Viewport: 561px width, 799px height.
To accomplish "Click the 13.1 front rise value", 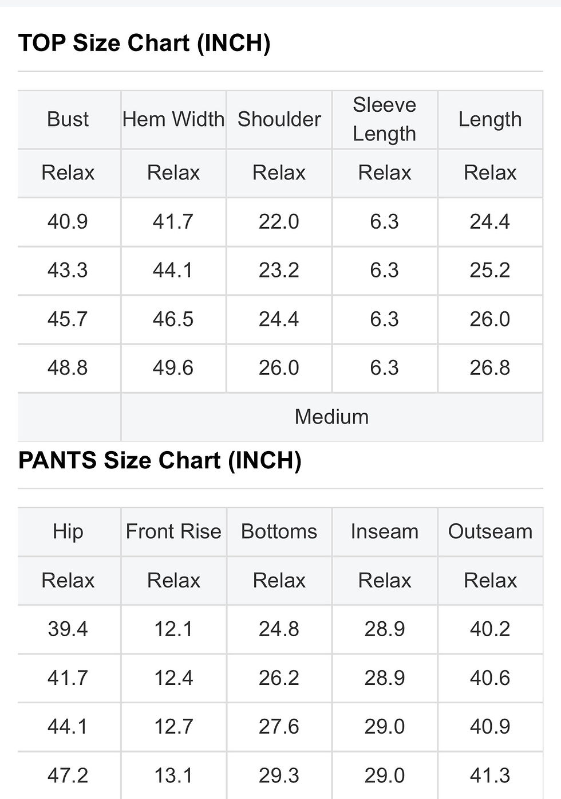I will click(x=173, y=775).
